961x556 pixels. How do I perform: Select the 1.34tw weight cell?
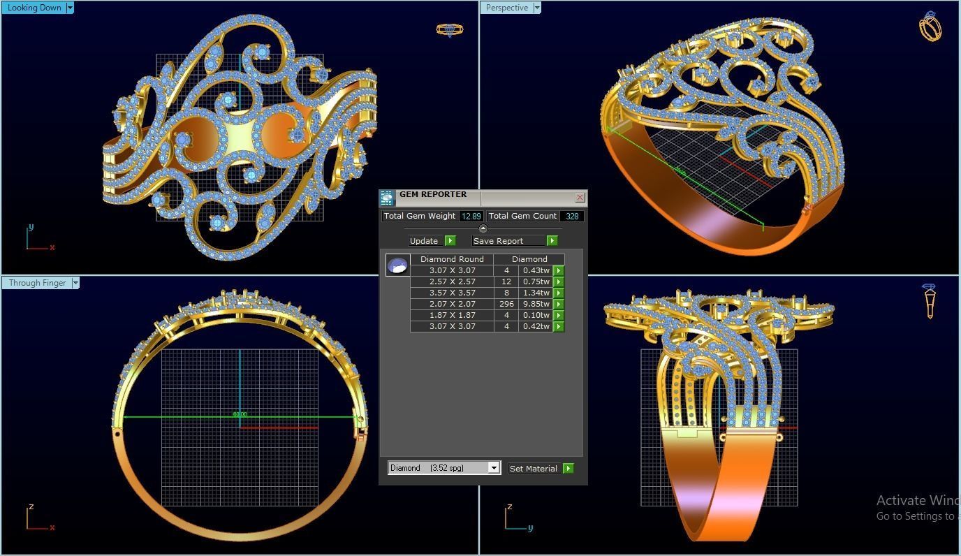click(536, 293)
